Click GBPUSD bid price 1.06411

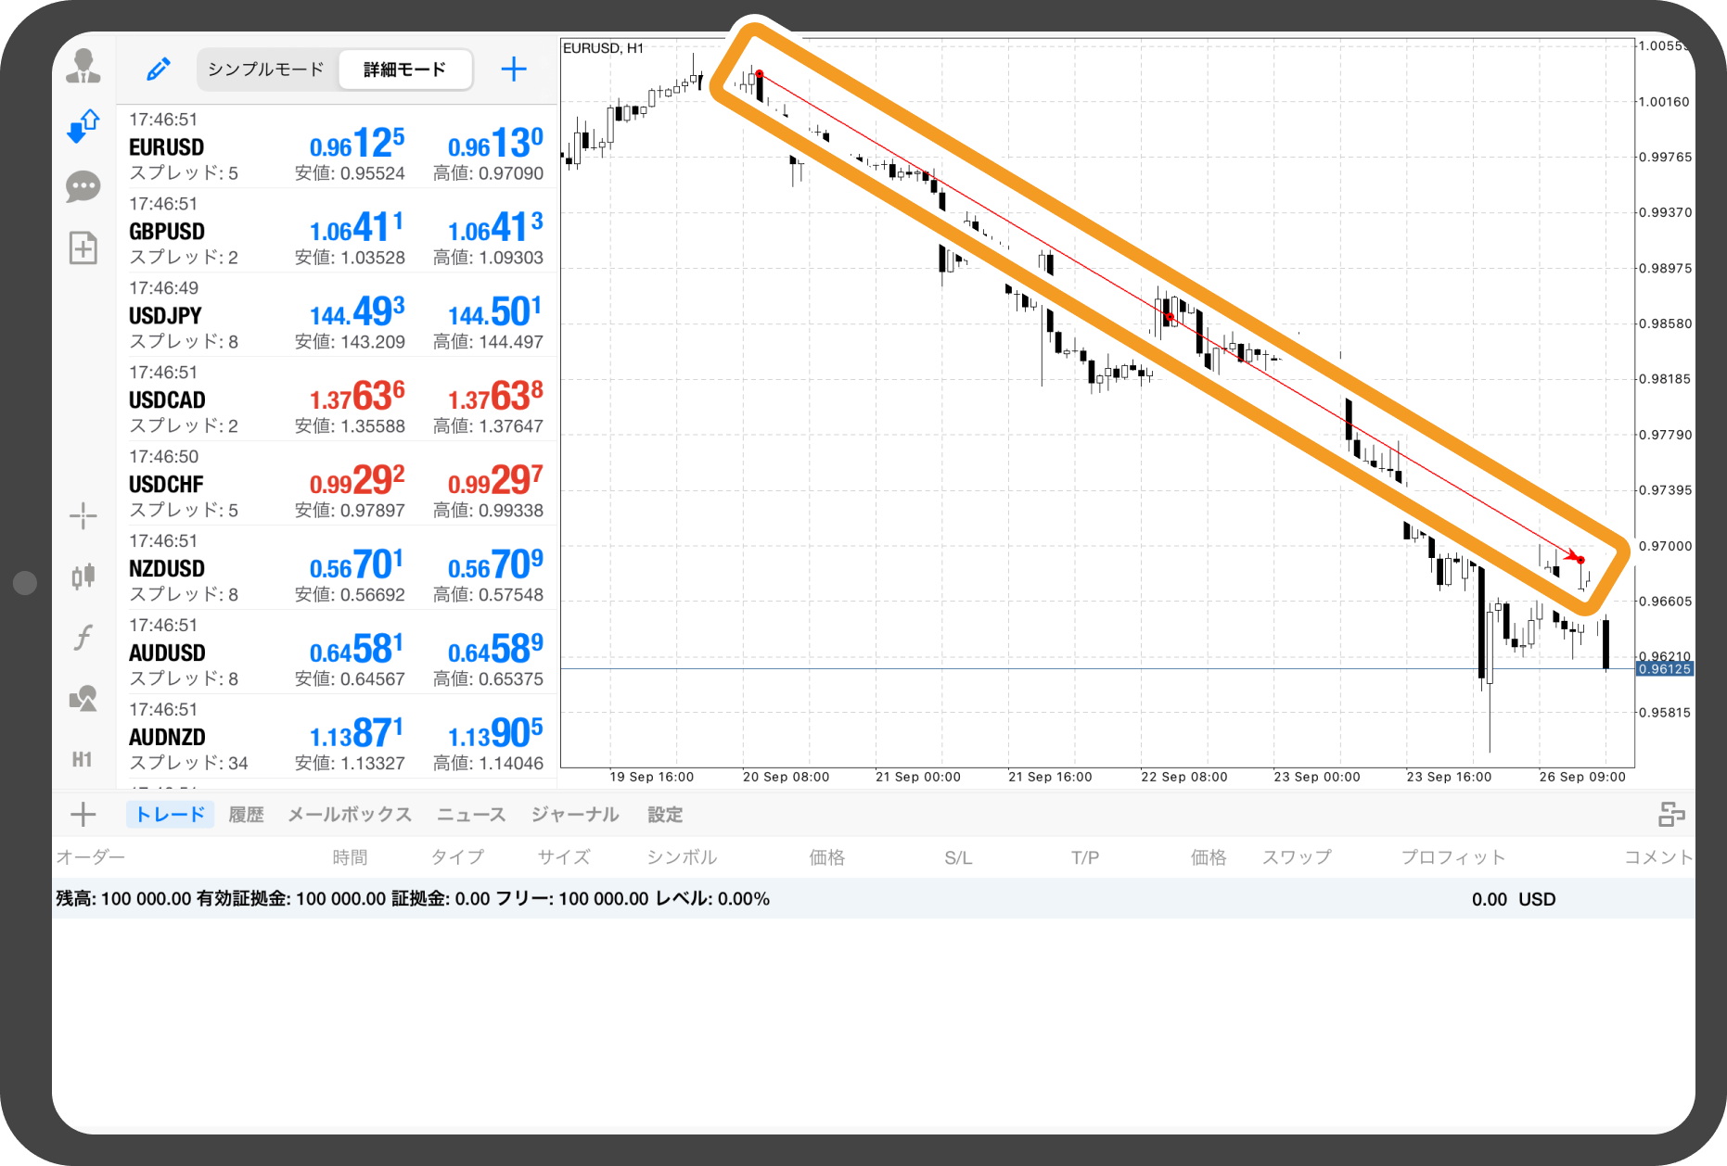[x=357, y=228]
